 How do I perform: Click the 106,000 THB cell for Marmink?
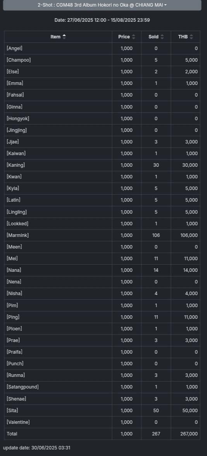tap(185, 235)
